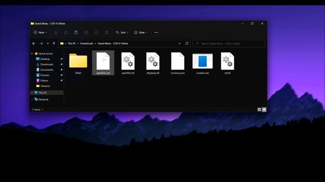The image size is (325, 182).
Task: Select the v8.dll file icon
Action: click(x=227, y=61)
